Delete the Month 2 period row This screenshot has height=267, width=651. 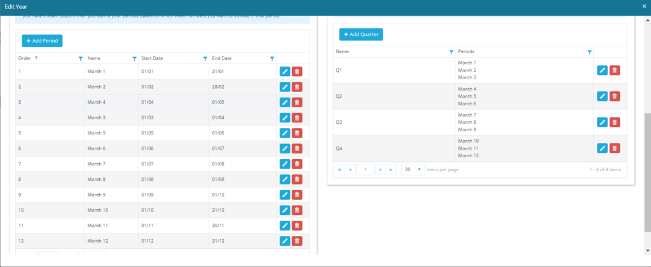[x=297, y=87]
